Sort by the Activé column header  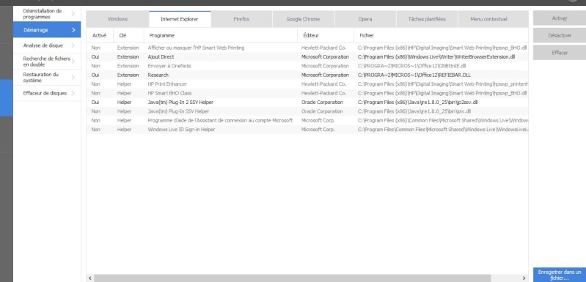(99, 35)
